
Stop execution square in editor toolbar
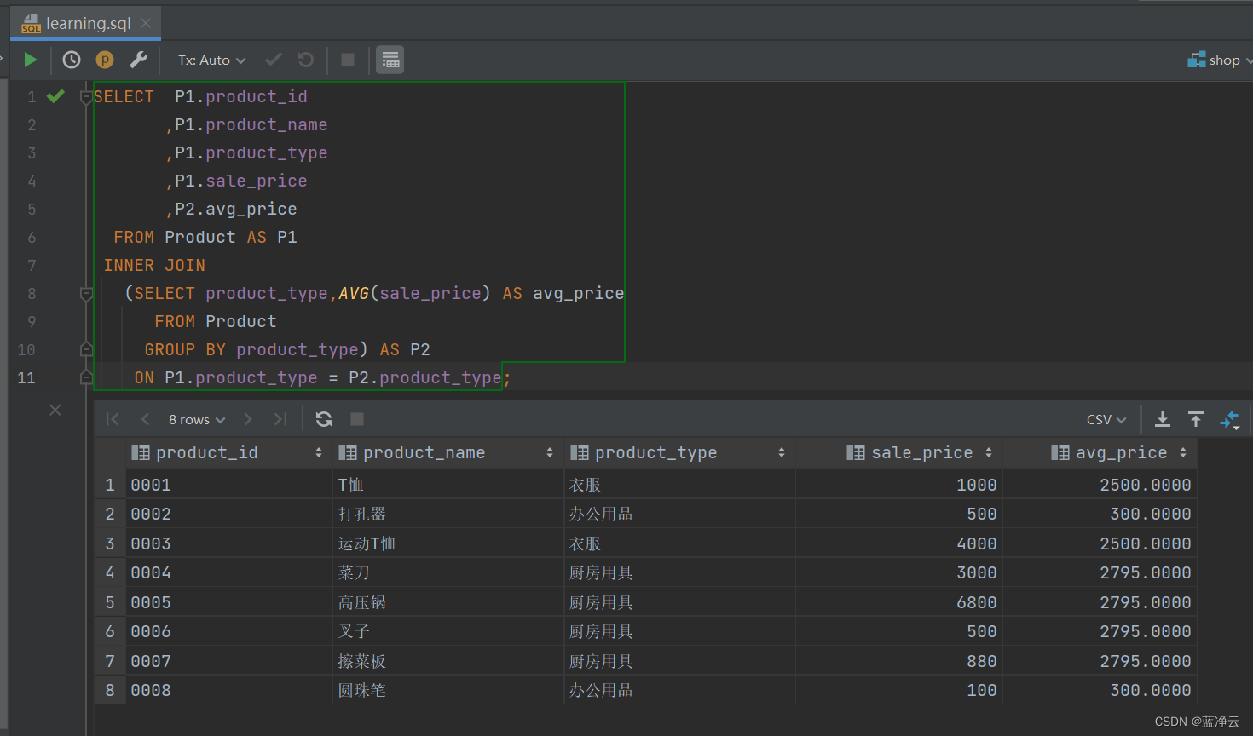tap(348, 60)
